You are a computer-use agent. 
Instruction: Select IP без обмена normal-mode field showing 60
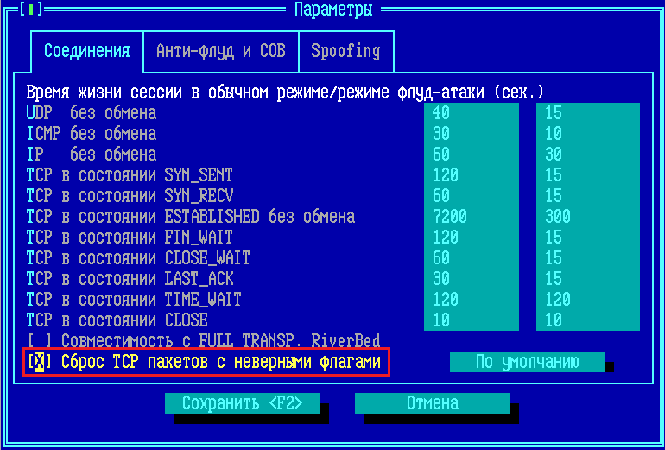tap(471, 155)
